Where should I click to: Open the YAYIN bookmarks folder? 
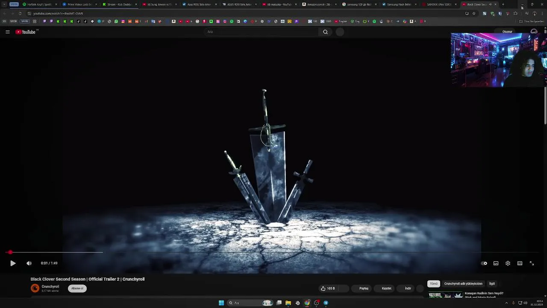(x=25, y=21)
